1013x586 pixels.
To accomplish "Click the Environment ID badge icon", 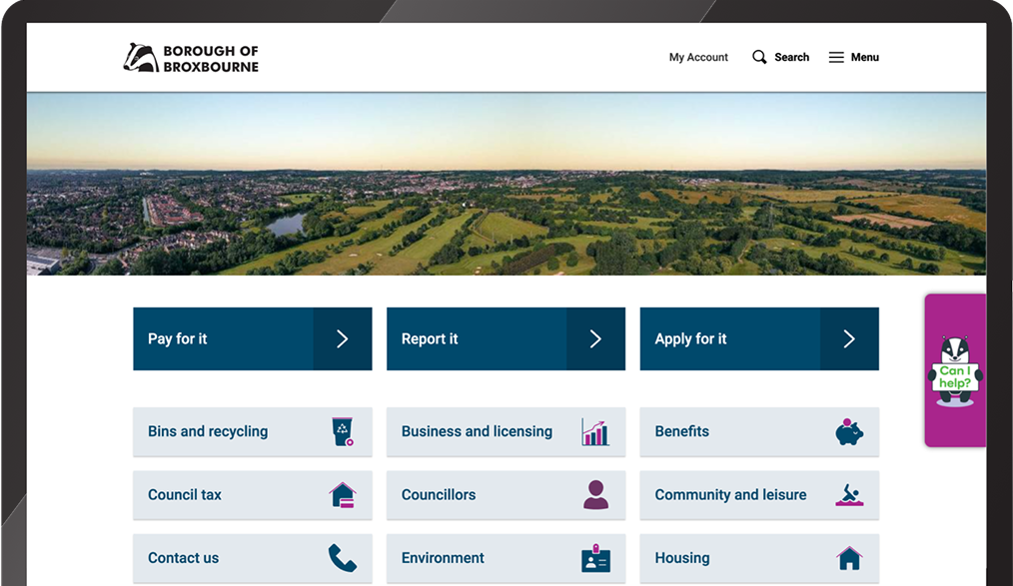I will coord(595,558).
